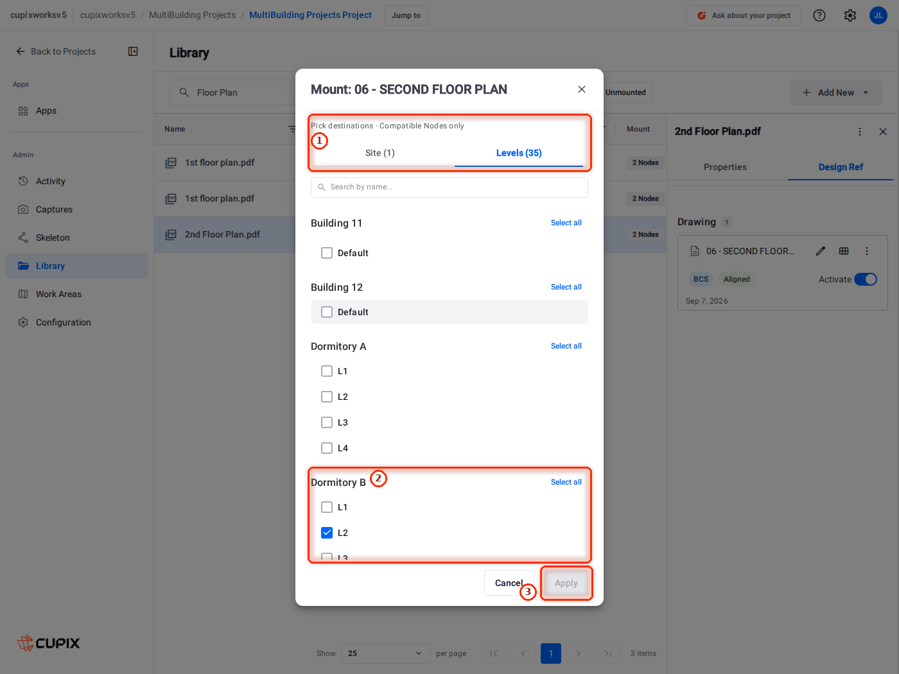The height and width of the screenshot is (674, 899).
Task: Check L1 under Dormitory B
Action: [x=327, y=507]
